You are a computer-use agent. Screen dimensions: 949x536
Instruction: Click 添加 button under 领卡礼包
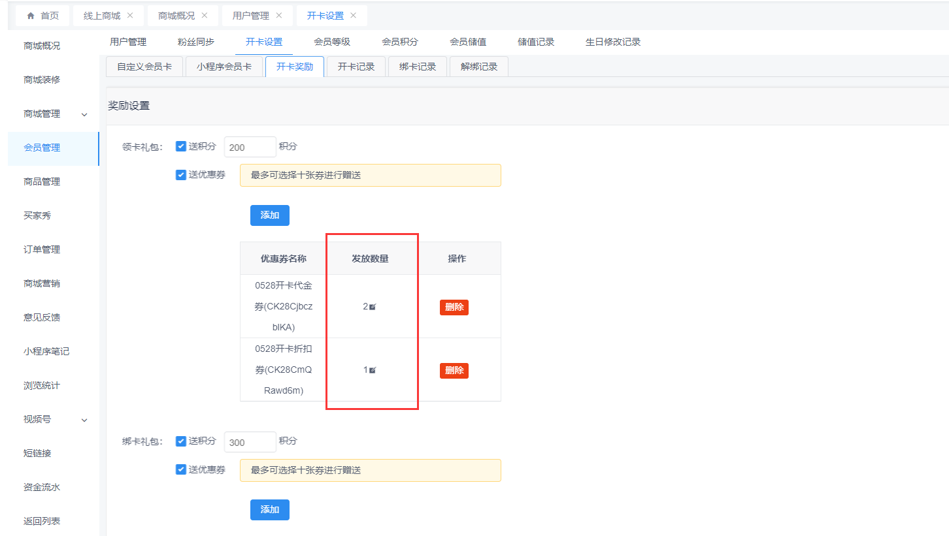pyautogui.click(x=269, y=215)
